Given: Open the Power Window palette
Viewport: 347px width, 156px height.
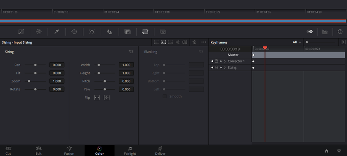Looking at the screenshot, I should [74, 32].
